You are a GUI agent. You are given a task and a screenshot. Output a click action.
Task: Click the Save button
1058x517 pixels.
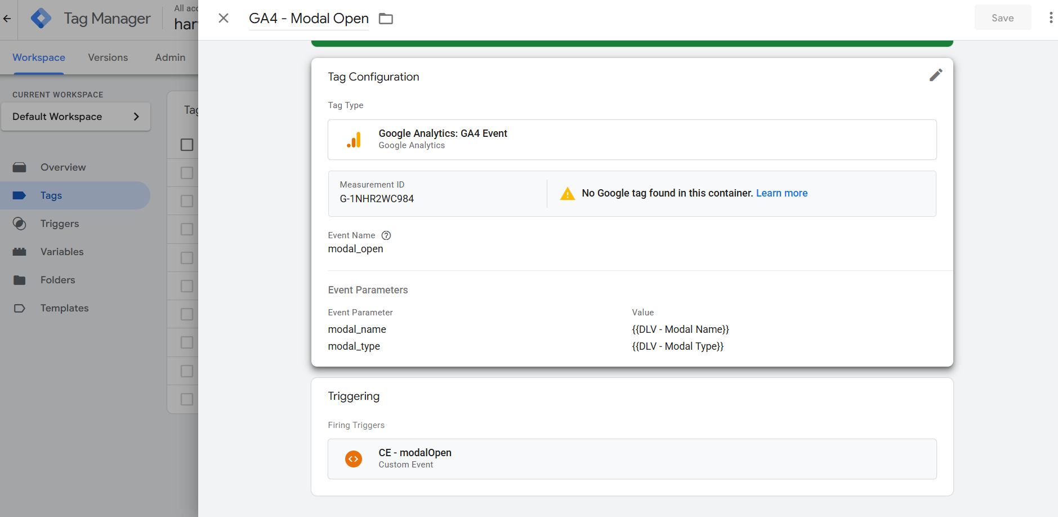1002,18
